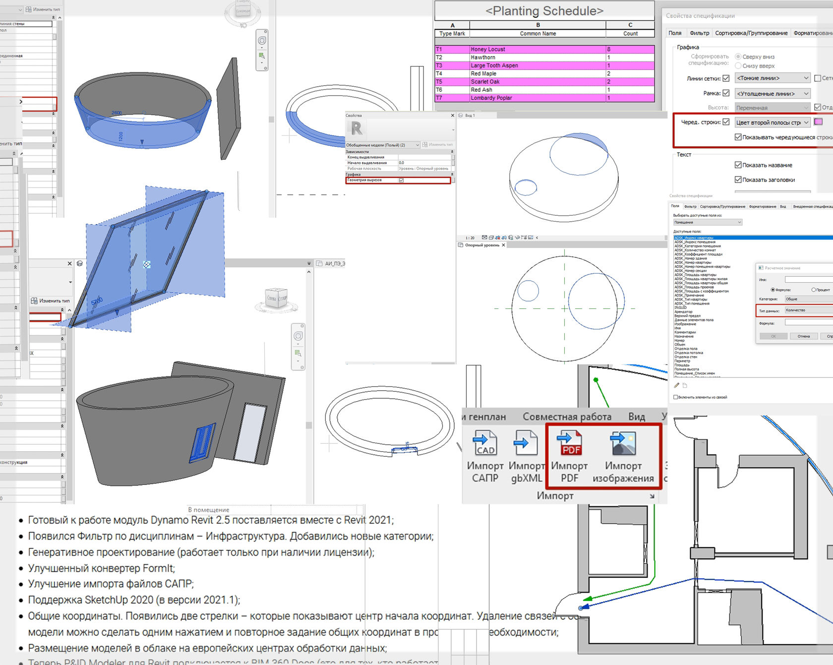Toggle the Показать название checkbox
This screenshot has width=833, height=665.
(738, 165)
